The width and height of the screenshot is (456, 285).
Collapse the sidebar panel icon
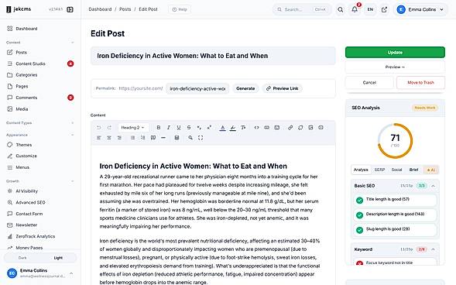[x=70, y=9]
